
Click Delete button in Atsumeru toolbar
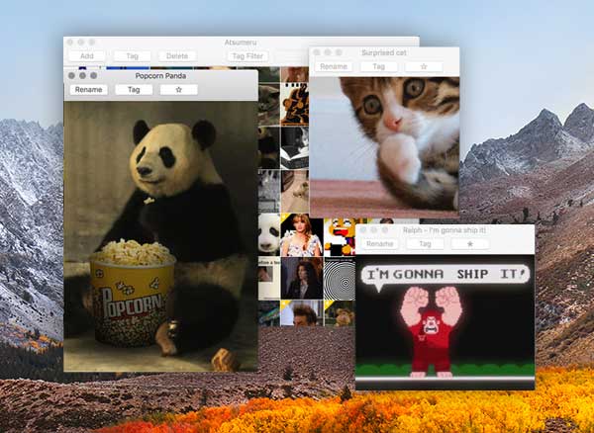click(x=177, y=56)
